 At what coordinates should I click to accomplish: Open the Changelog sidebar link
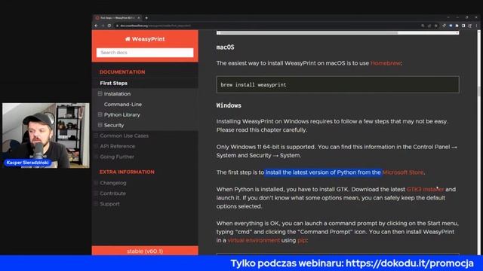pyautogui.click(x=113, y=183)
